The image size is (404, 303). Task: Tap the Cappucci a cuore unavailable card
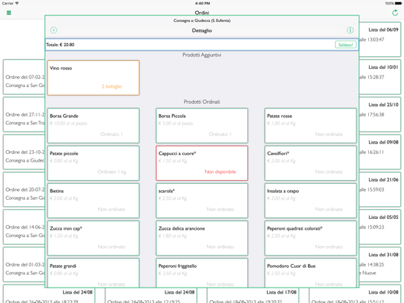click(x=202, y=163)
